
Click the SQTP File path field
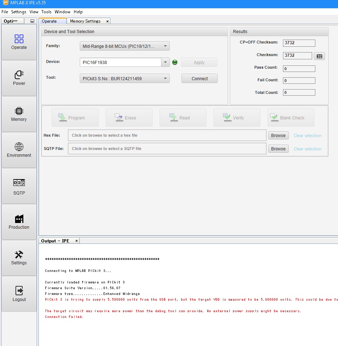167,149
